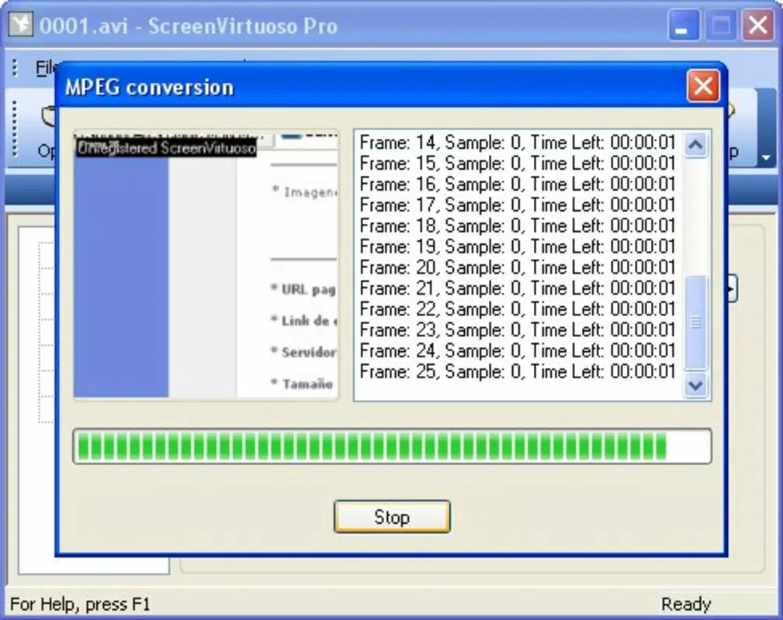Select the Frame: 21 log line
This screenshot has width=783, height=620.
[x=518, y=288]
